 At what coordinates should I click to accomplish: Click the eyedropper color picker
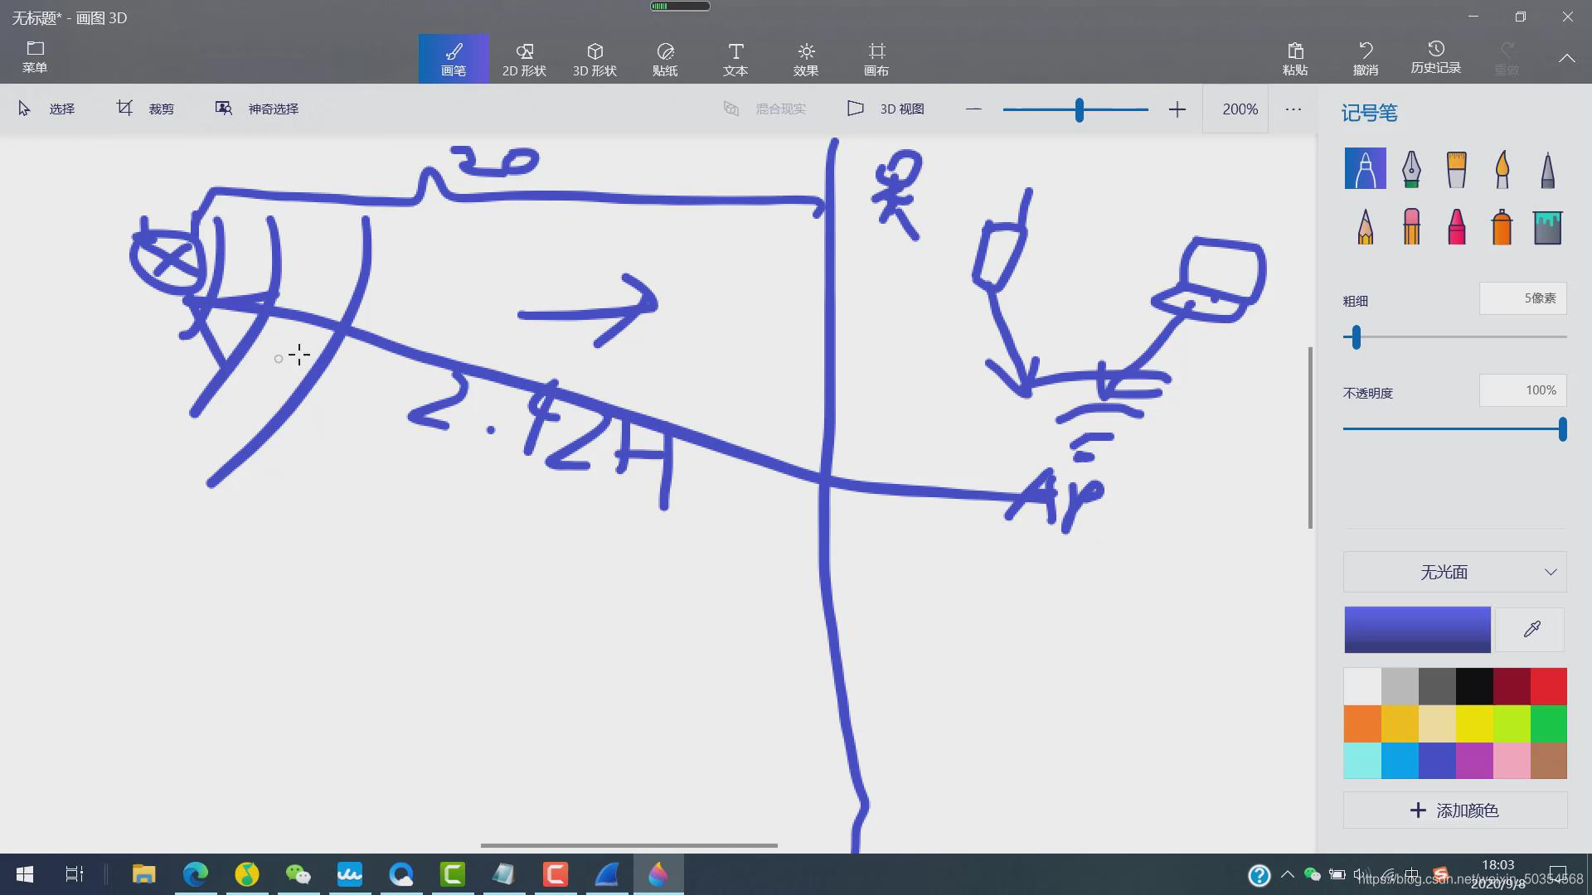click(x=1531, y=630)
